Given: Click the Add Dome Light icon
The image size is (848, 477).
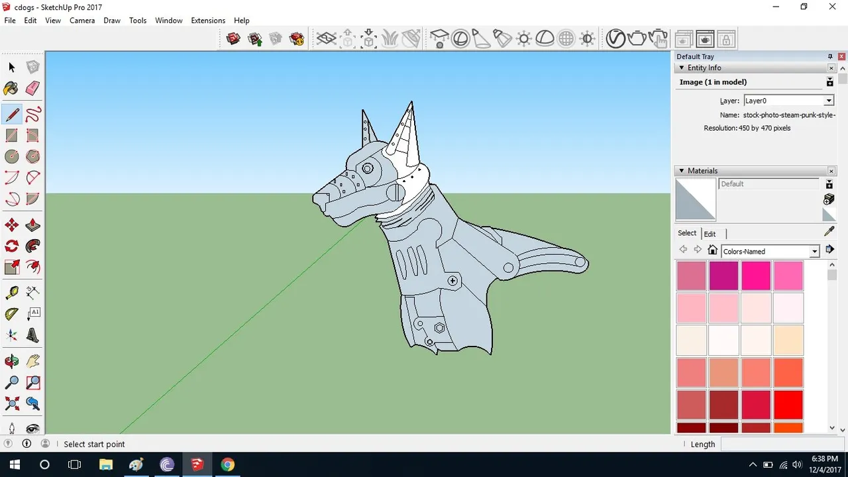Looking at the screenshot, I should point(545,39).
